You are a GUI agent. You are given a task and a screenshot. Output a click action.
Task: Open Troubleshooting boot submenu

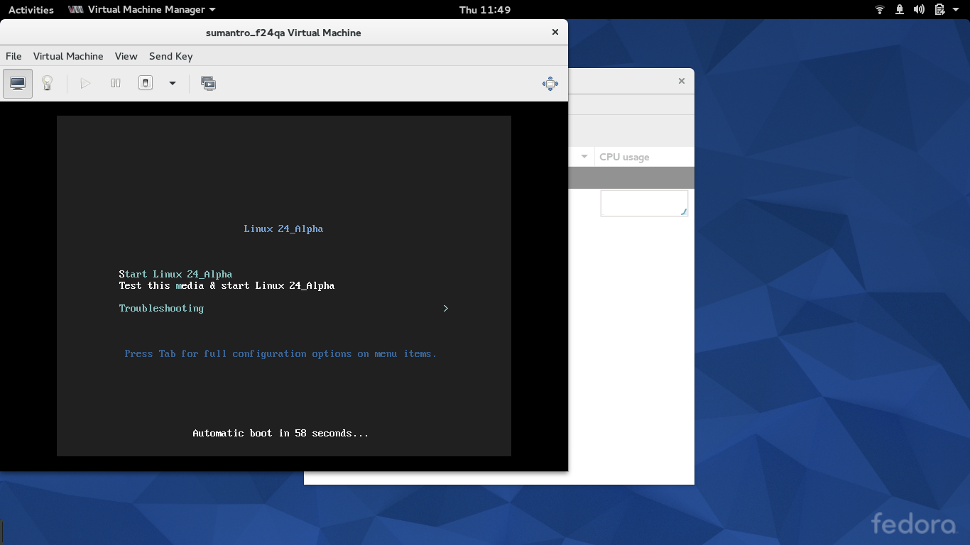161,308
